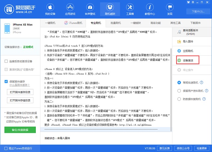The width and height of the screenshot is (212, 152).
Task: Open the settings gear in title bar
Action: click(x=193, y=2)
